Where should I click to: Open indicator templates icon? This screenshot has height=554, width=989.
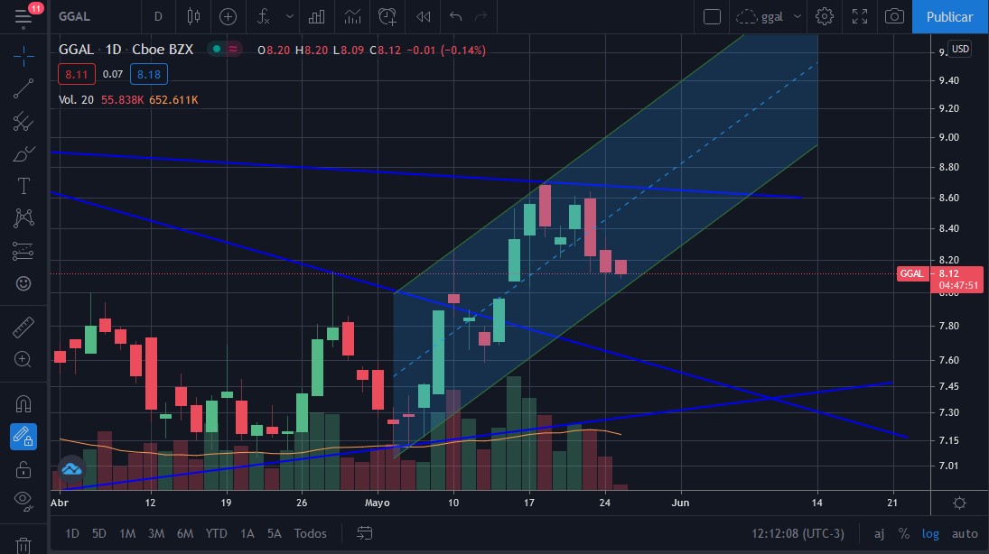[x=352, y=17]
